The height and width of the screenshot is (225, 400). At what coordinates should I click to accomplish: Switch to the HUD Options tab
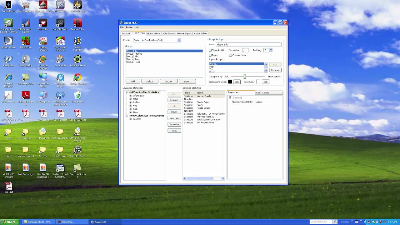153,33
